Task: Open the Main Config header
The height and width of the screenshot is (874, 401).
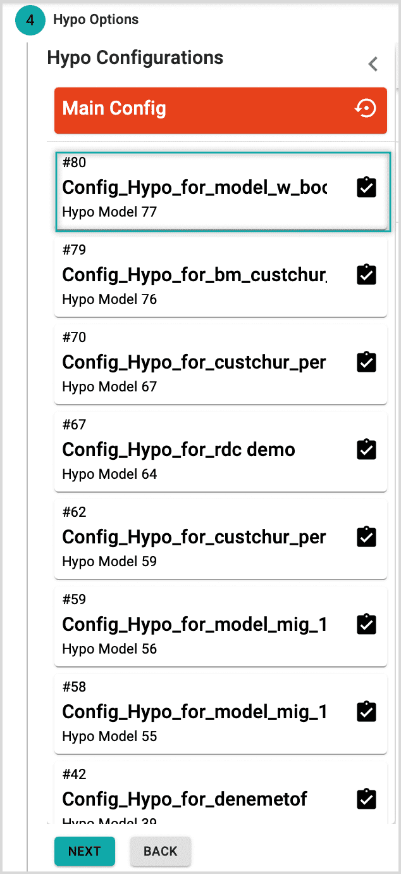Action: 221,110
